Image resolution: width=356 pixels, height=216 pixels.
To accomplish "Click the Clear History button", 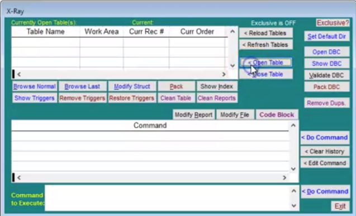I will (325, 151).
